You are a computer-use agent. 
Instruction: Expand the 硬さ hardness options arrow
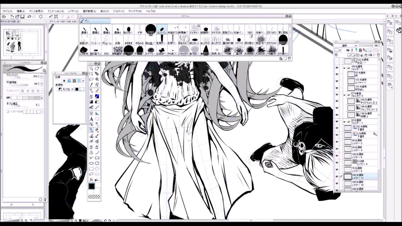(42, 98)
